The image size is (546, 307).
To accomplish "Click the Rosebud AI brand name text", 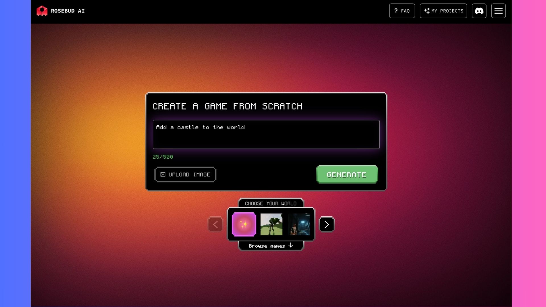I will 68,11.
